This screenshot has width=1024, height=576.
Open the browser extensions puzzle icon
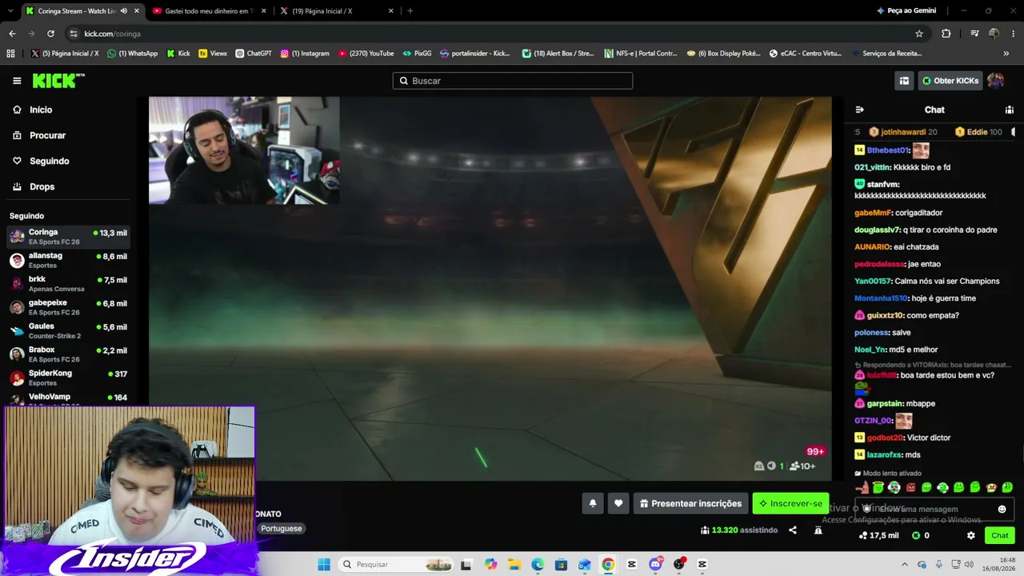tap(946, 34)
